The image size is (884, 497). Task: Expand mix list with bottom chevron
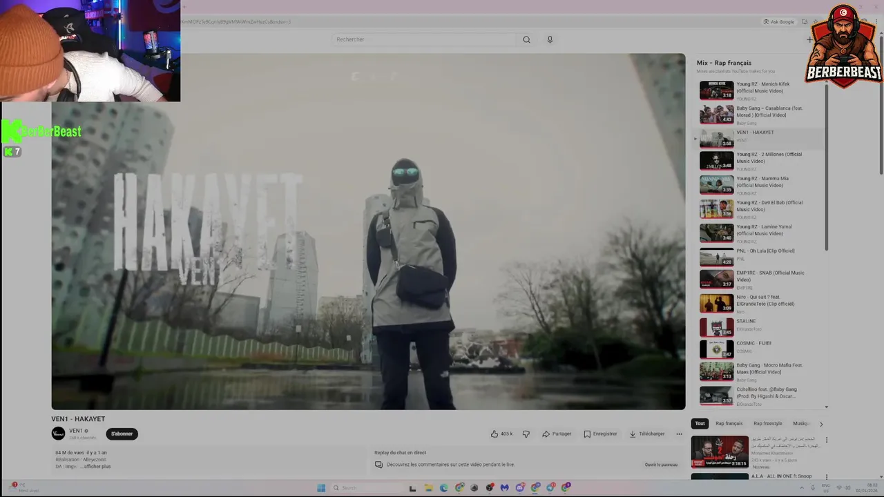[x=827, y=407]
